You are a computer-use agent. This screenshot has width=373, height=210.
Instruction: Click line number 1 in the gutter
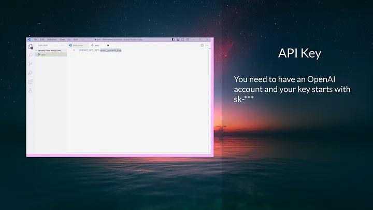(74, 50)
